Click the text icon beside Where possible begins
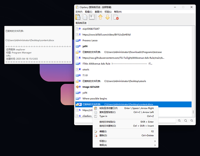The height and width of the screenshot is (156, 200). [77, 99]
